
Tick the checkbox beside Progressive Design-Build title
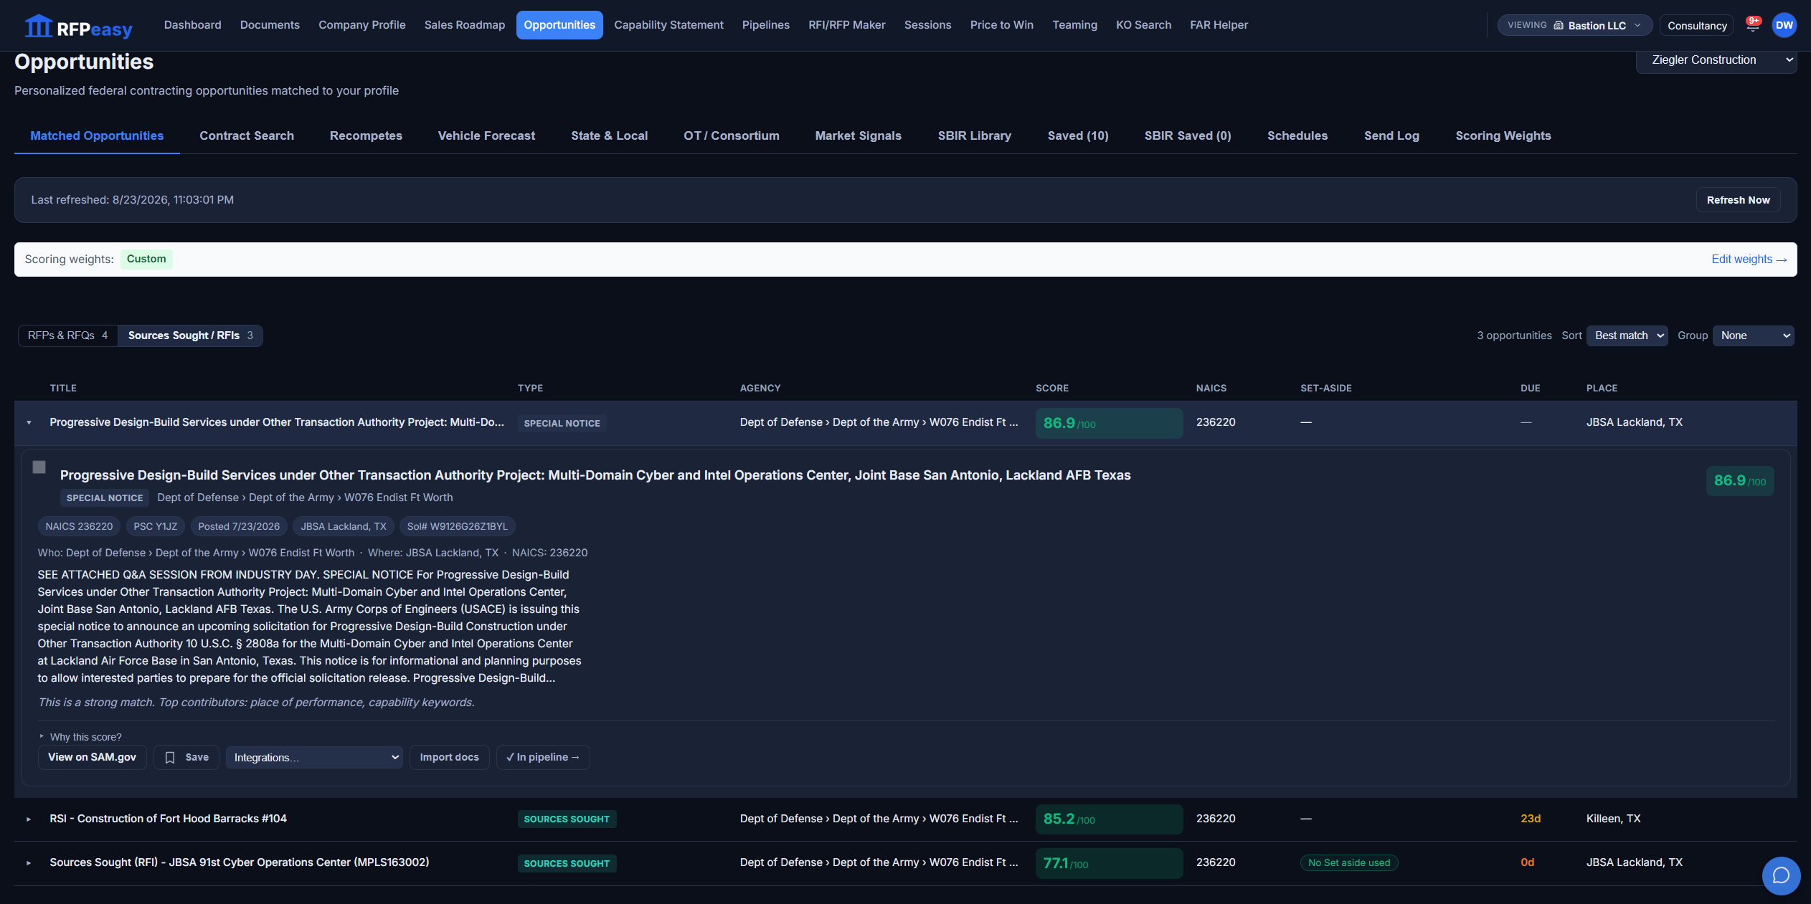(39, 467)
